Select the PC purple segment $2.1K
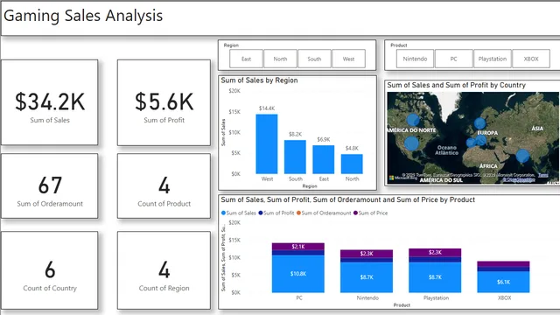Viewport: 560px width, 315px height. click(x=298, y=247)
